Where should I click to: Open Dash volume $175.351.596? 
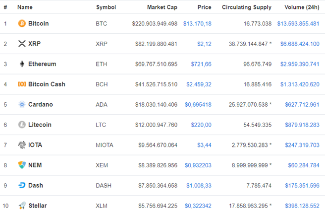pos(302,186)
